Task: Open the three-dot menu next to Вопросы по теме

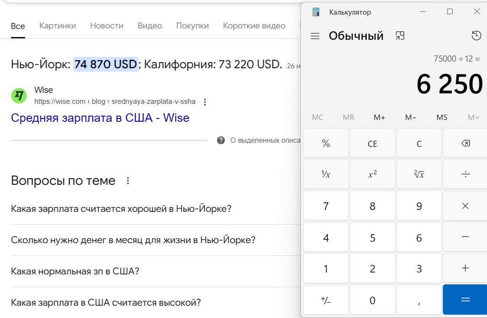Action: click(x=128, y=181)
